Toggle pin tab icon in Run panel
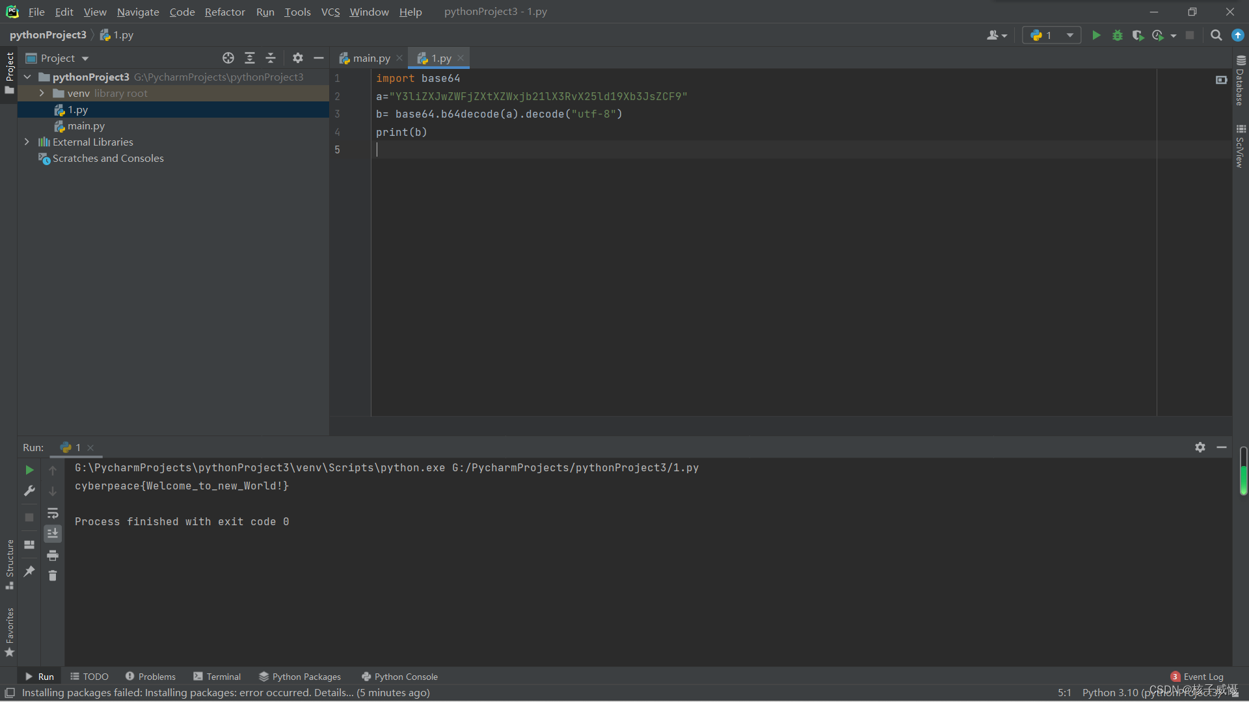 point(29,571)
